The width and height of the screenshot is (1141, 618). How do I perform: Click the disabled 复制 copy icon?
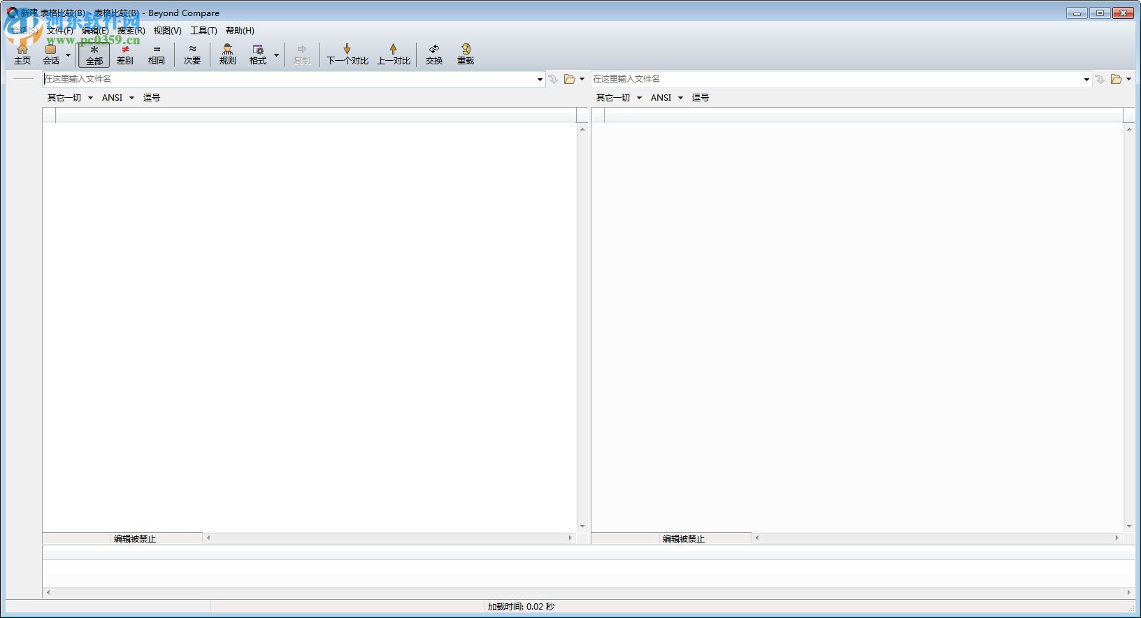[302, 55]
